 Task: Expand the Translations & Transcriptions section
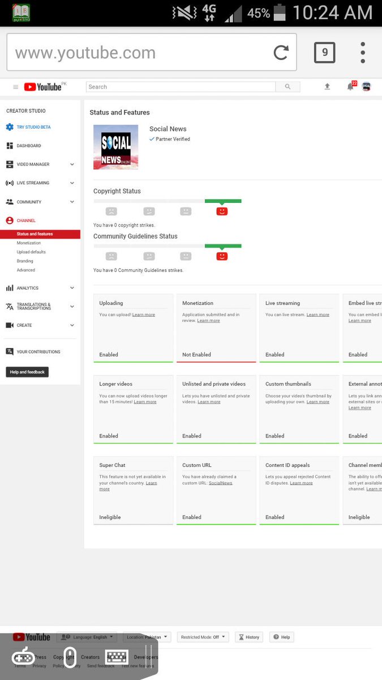coord(72,307)
